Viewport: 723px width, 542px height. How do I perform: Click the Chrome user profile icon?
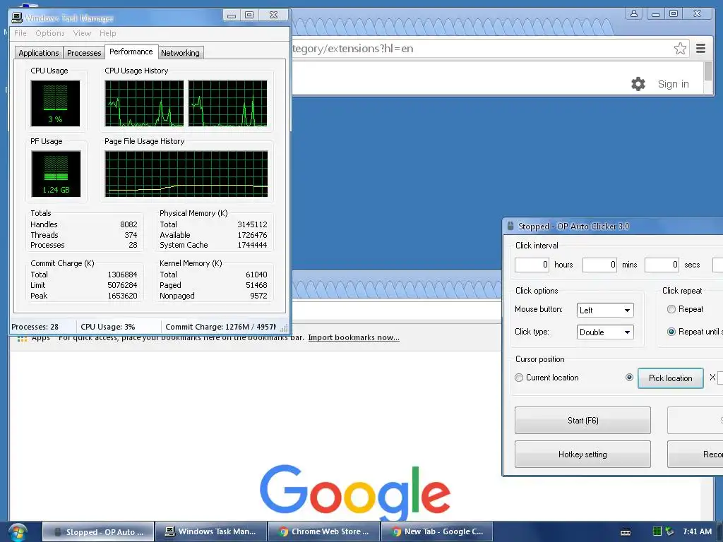tap(634, 13)
